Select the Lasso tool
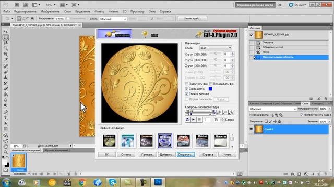Screen dimensions: 334x187 (x=6, y=43)
